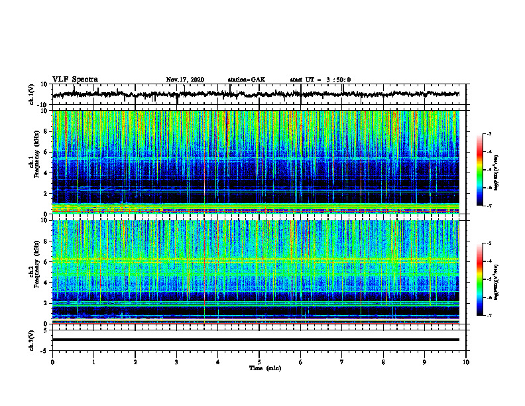Click "-3" on the lower color scale

tap(489, 243)
